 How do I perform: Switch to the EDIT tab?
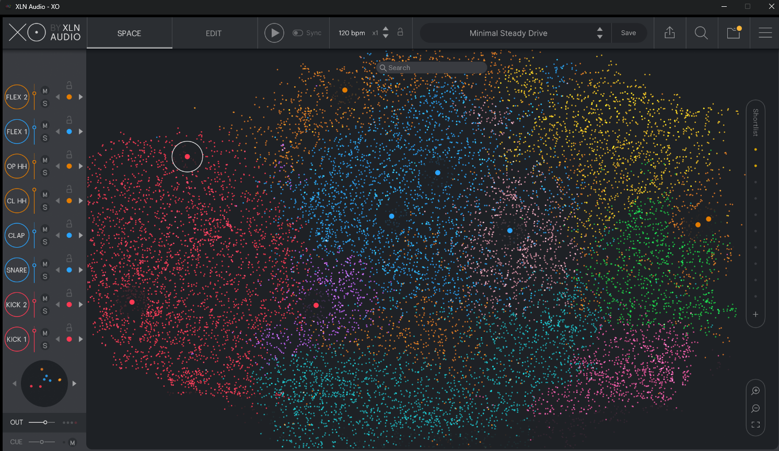pos(214,33)
